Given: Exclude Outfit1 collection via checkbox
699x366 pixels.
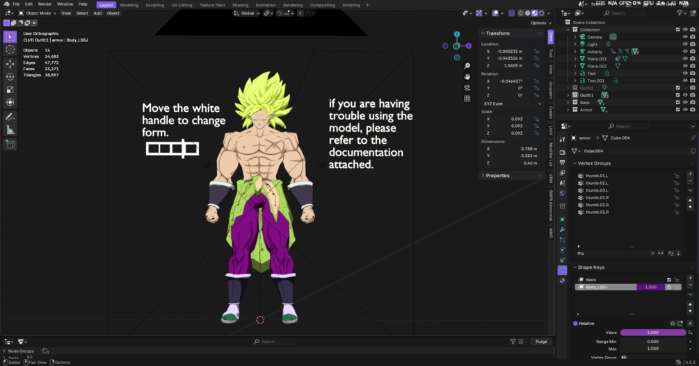Looking at the screenshot, I should tap(677, 95).
